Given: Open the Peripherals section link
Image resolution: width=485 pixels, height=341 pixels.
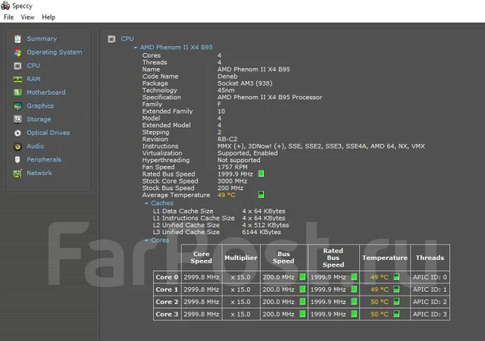Looking at the screenshot, I should pos(44,159).
